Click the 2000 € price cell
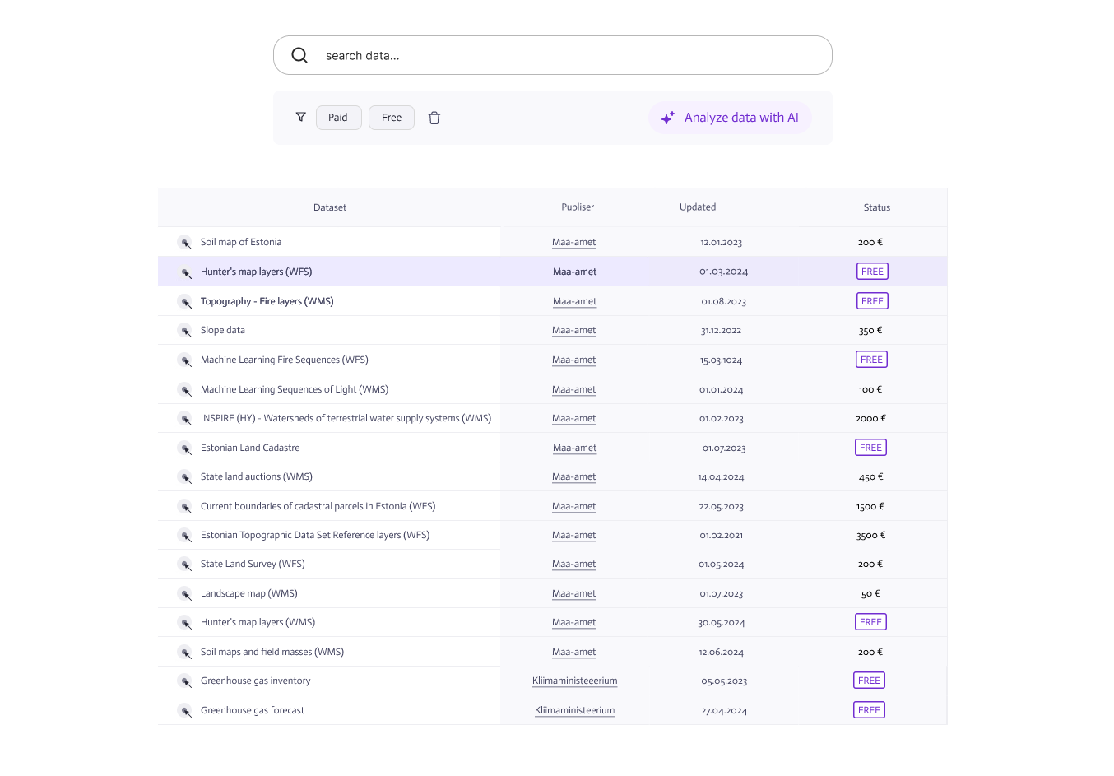This screenshot has height=776, width=1114. tap(870, 418)
